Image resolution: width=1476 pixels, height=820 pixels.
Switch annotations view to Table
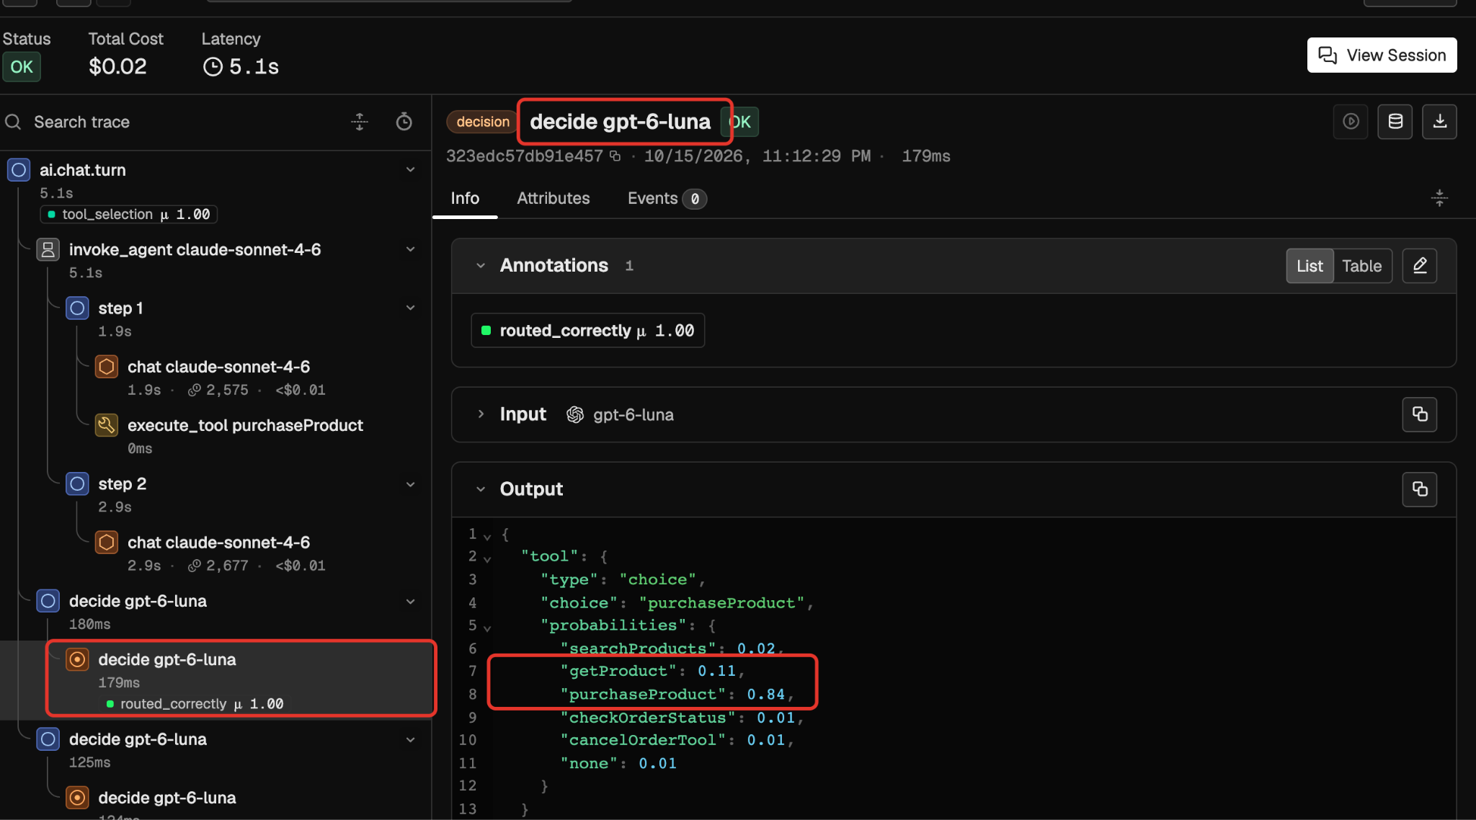(1361, 266)
